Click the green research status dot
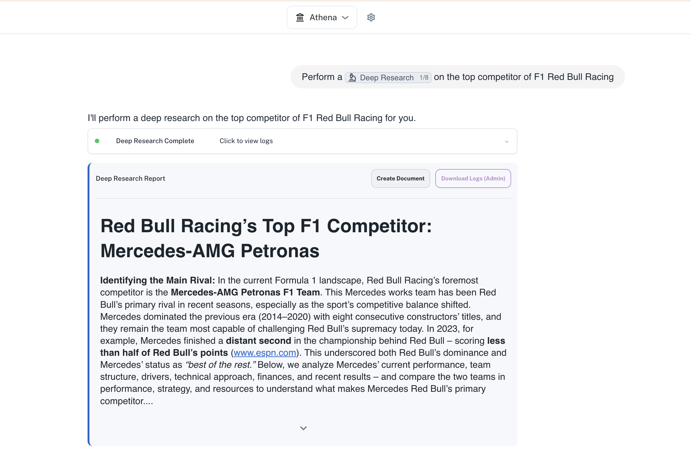The image size is (691, 455). click(x=97, y=141)
